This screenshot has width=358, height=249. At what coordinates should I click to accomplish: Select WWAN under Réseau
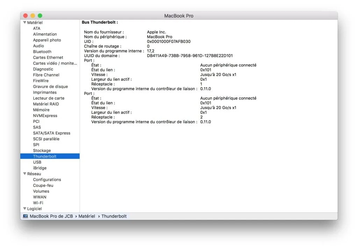(x=40, y=197)
